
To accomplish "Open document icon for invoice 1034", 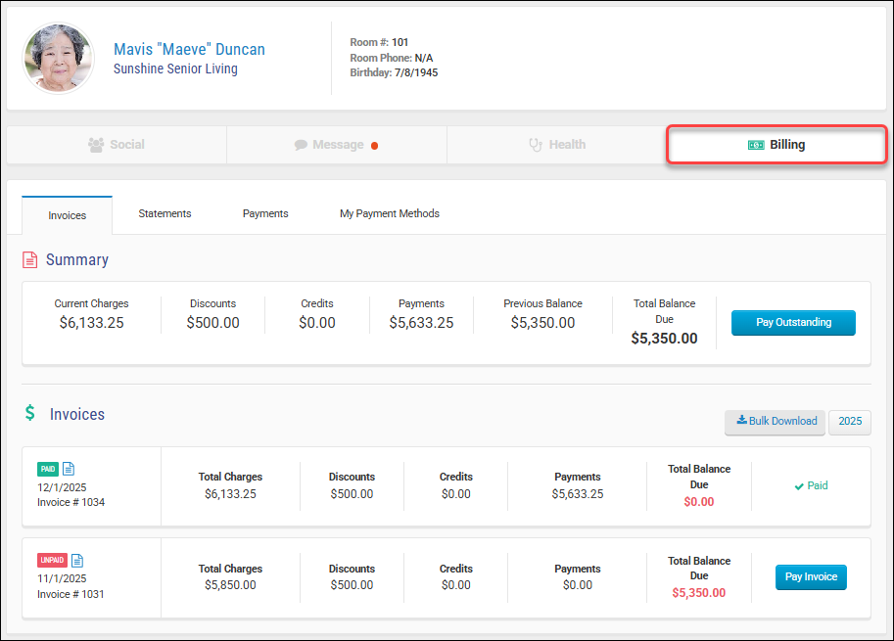I will (69, 469).
